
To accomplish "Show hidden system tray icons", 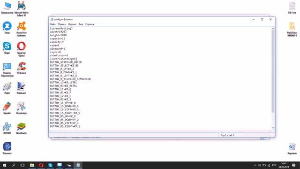I will (255, 165).
